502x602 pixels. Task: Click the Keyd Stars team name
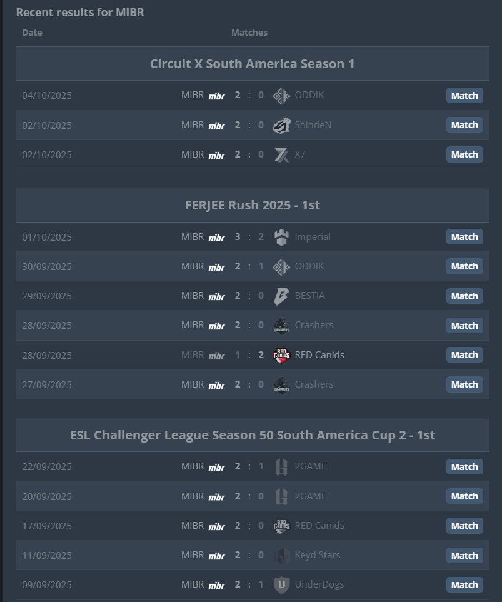point(317,555)
